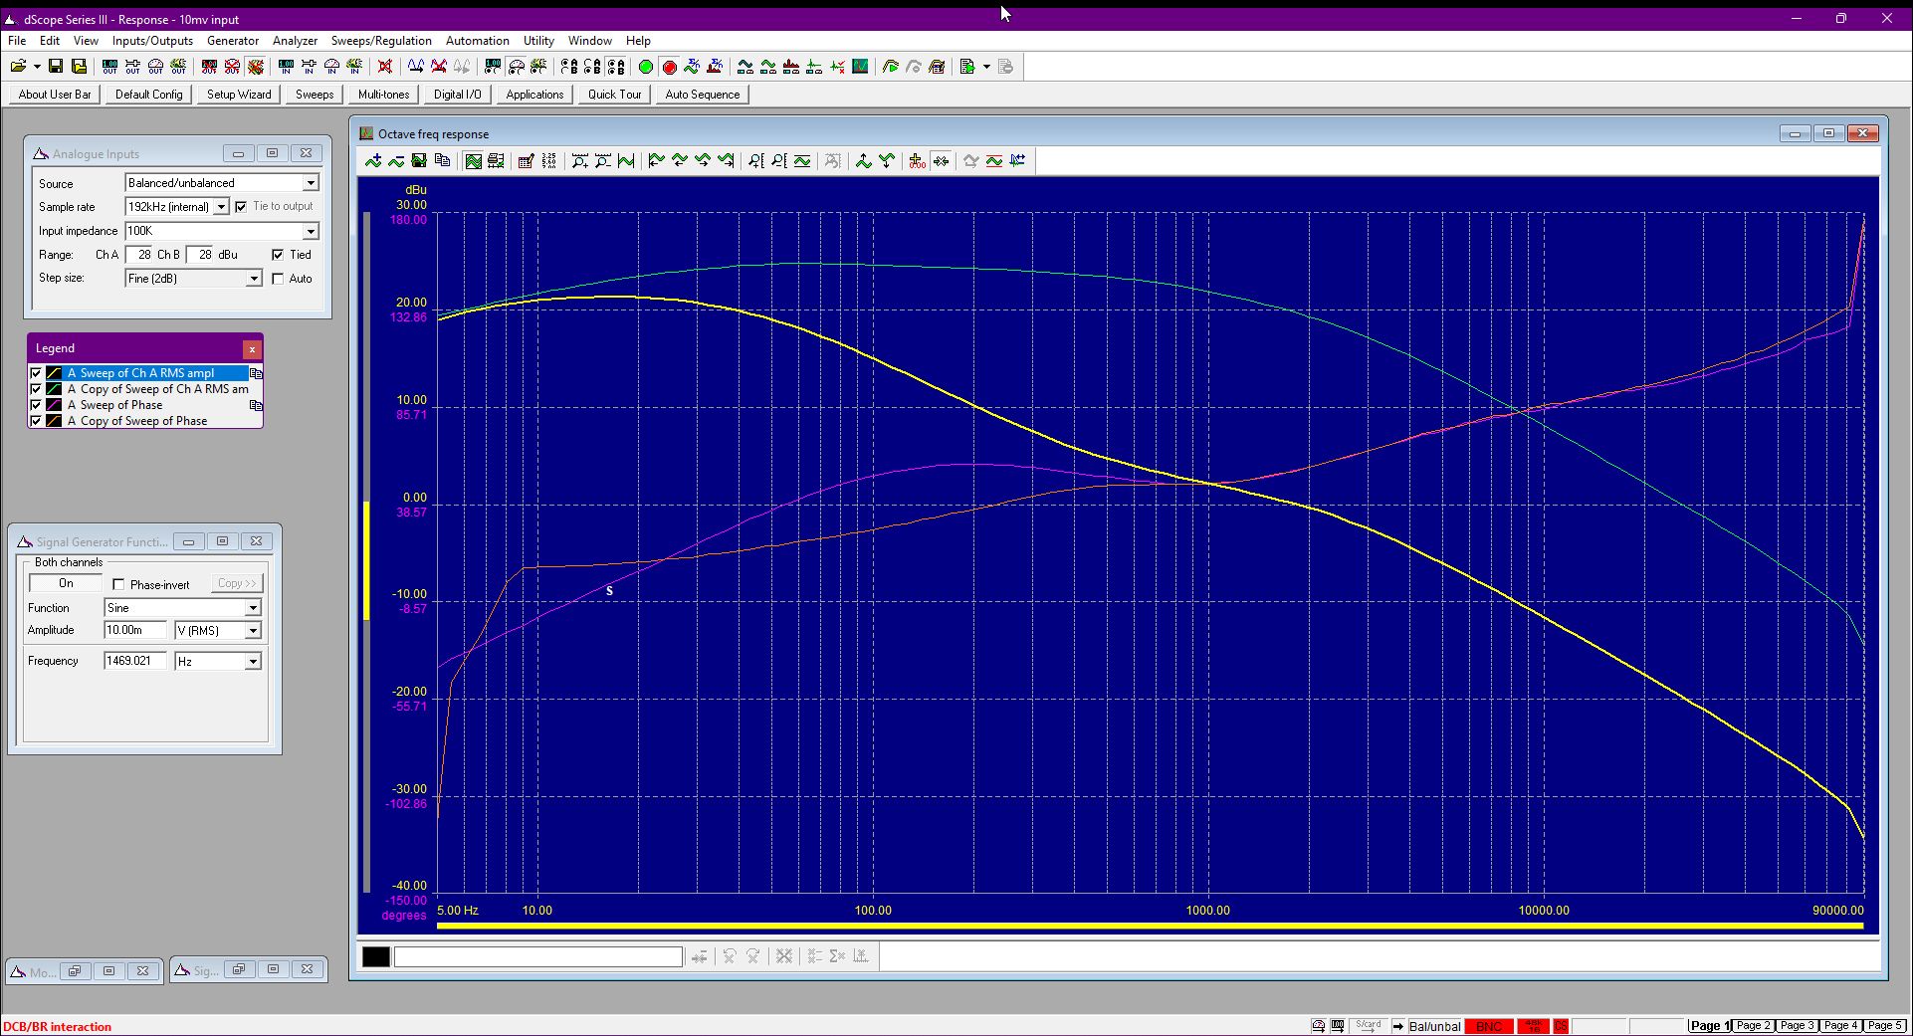Image resolution: width=1913 pixels, height=1036 pixels.
Task: Click the analyzer IN level toolbar icon
Action: pos(286,67)
